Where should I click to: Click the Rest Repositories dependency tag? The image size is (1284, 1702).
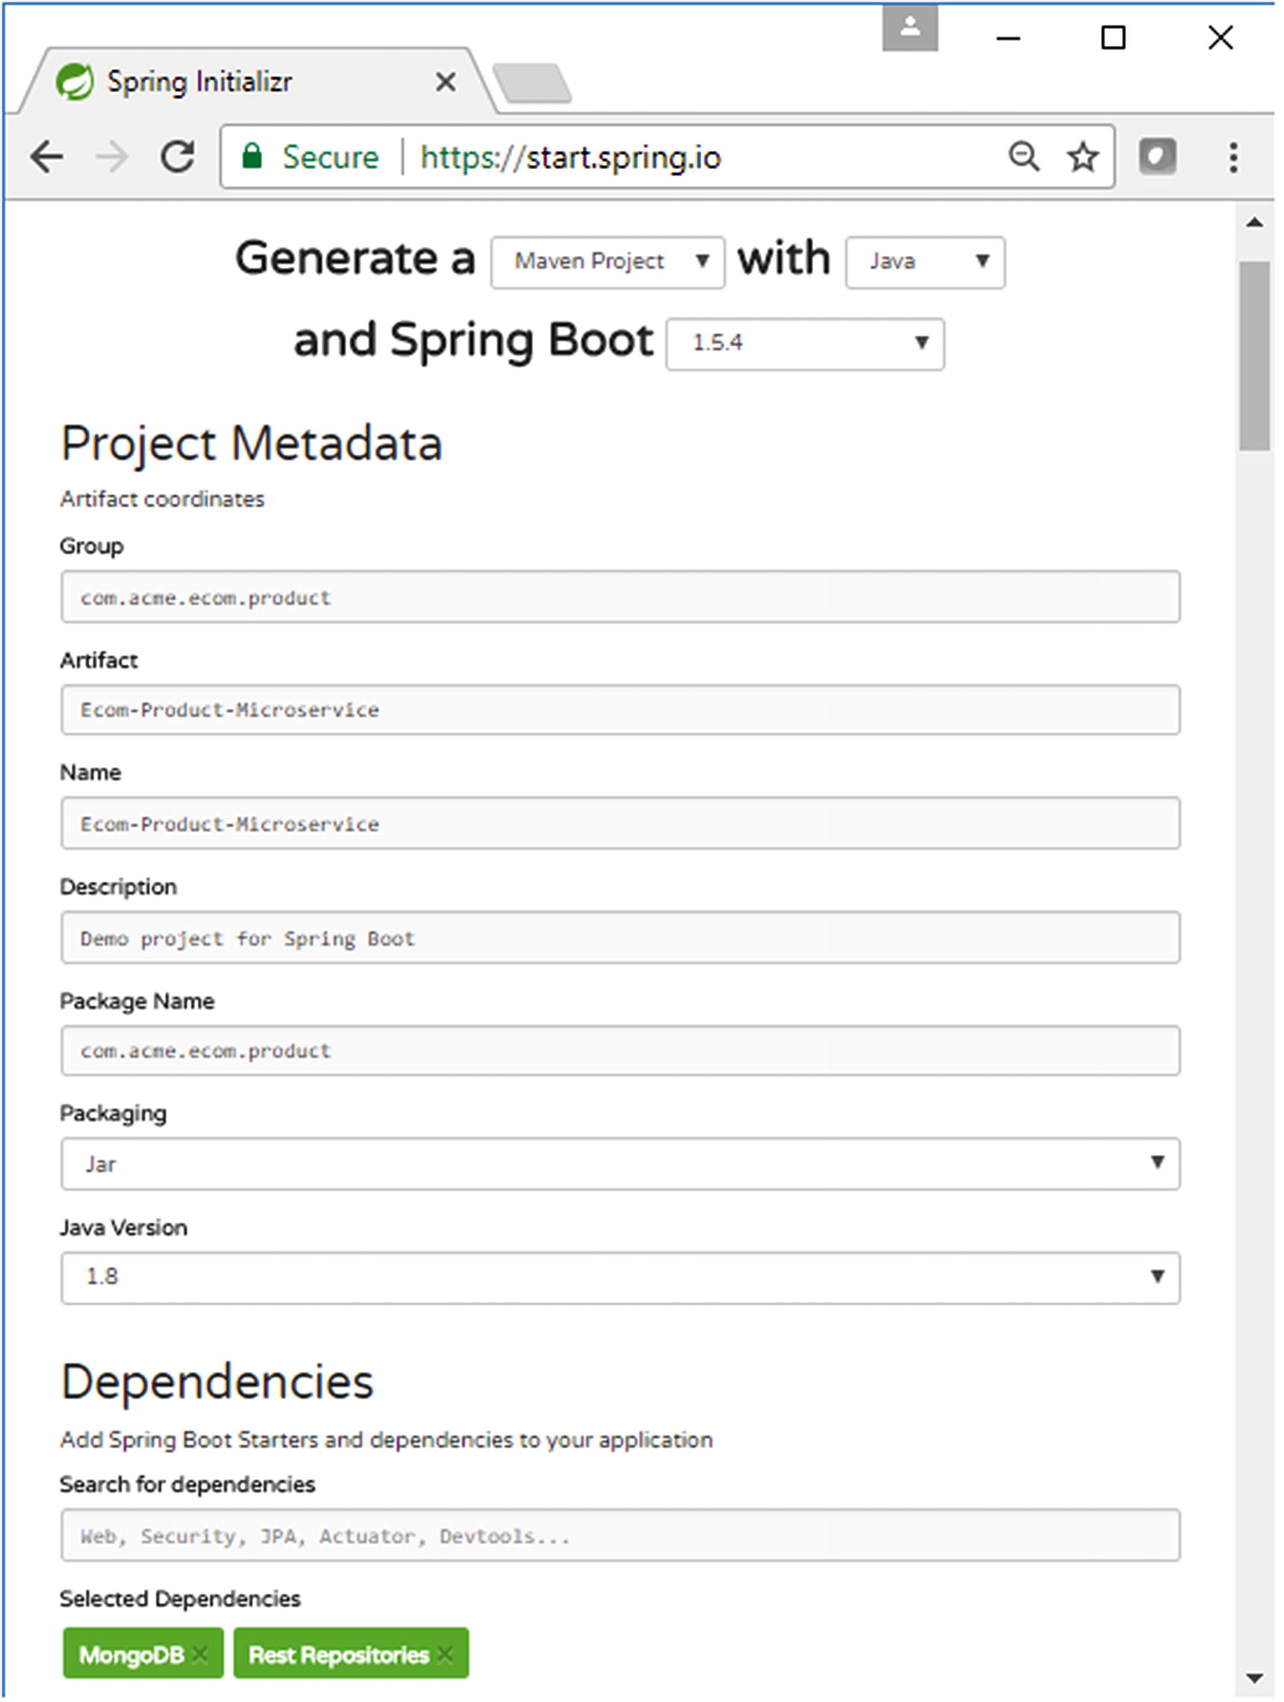(x=351, y=1653)
